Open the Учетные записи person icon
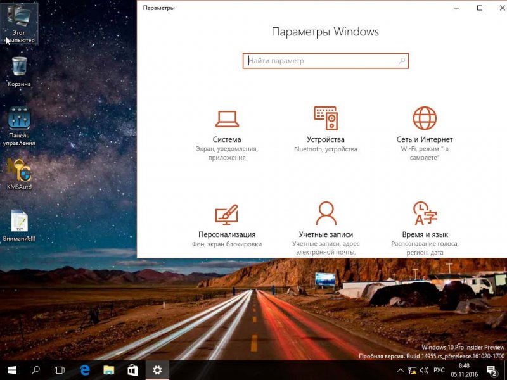 click(x=326, y=213)
